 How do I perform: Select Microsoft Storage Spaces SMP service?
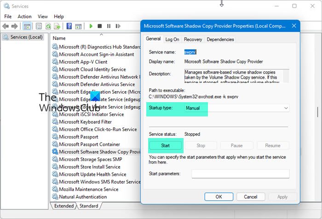pyautogui.click(x=96, y=160)
